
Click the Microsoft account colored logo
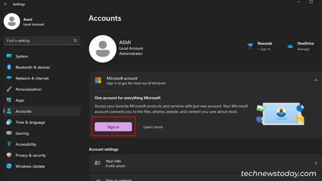click(98, 80)
